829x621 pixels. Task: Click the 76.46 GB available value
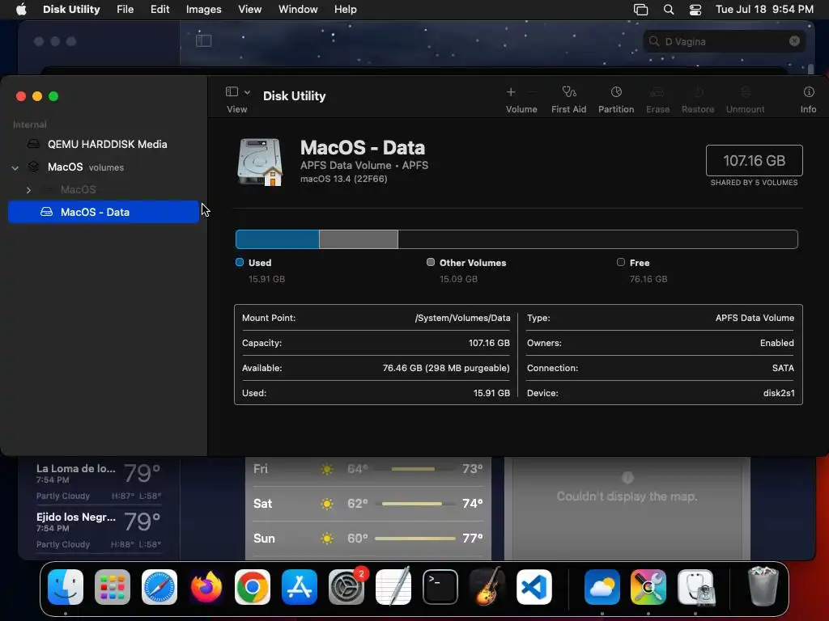coord(446,368)
